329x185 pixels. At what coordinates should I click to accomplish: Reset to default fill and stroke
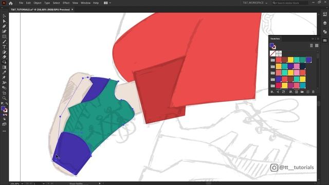(x=2, y=104)
